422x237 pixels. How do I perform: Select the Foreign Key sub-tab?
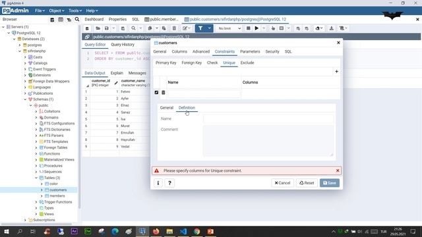pyautogui.click(x=192, y=63)
